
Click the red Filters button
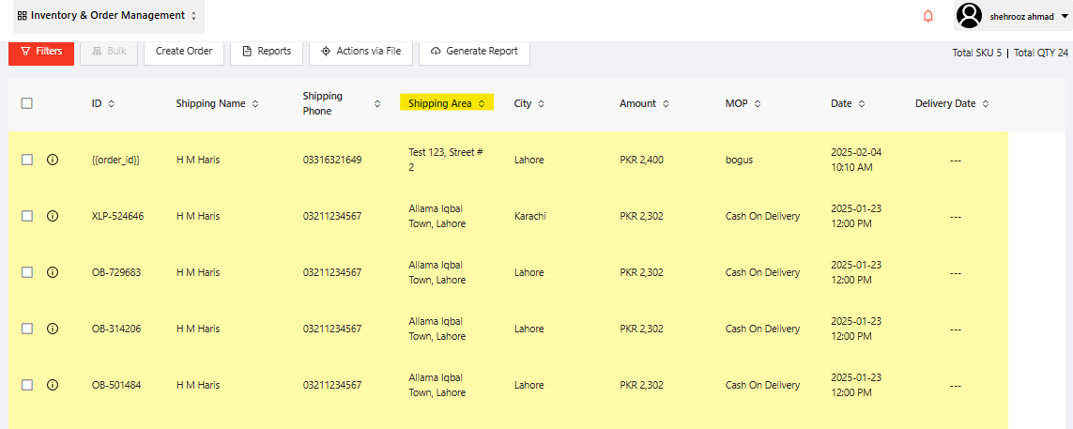[41, 52]
